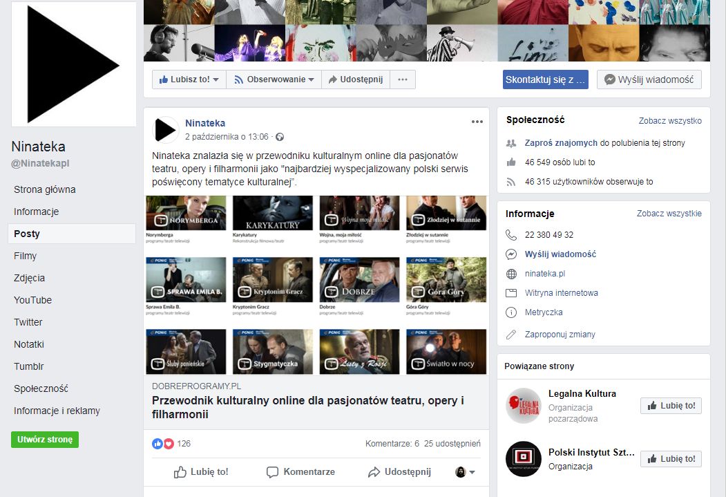Open Twitter sidebar item
The height and width of the screenshot is (497, 726).
[x=28, y=322]
